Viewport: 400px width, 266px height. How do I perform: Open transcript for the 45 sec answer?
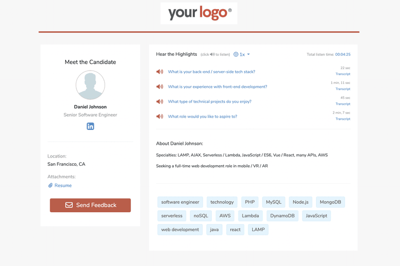(343, 104)
